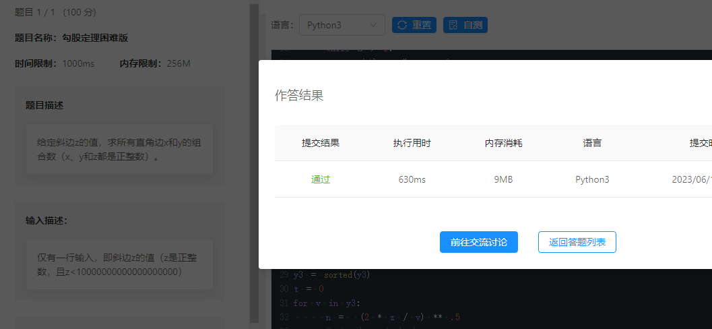This screenshot has width=712, height=329.
Task: Click the Python3 cell in results table
Action: point(592,179)
